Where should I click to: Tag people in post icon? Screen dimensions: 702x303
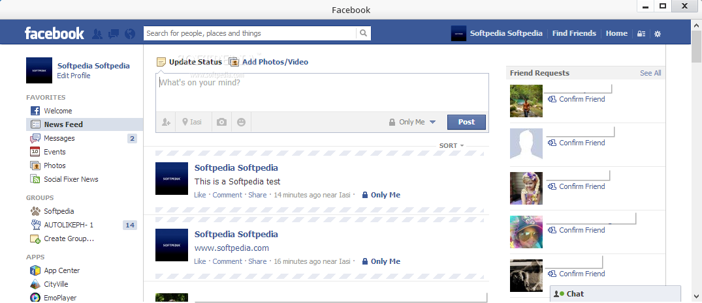coord(166,122)
